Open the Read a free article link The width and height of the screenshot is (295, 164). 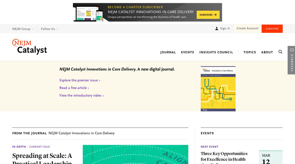[x=74, y=88]
